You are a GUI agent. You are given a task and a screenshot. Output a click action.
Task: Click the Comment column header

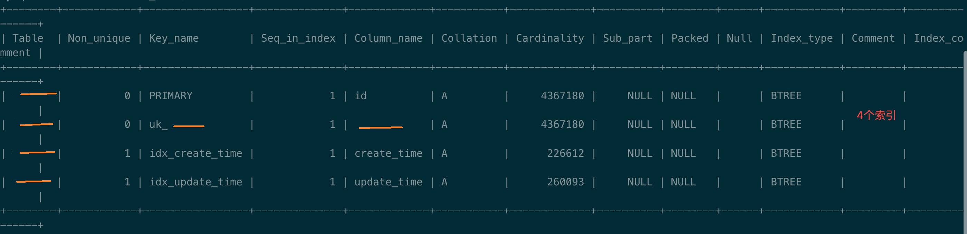coord(873,38)
